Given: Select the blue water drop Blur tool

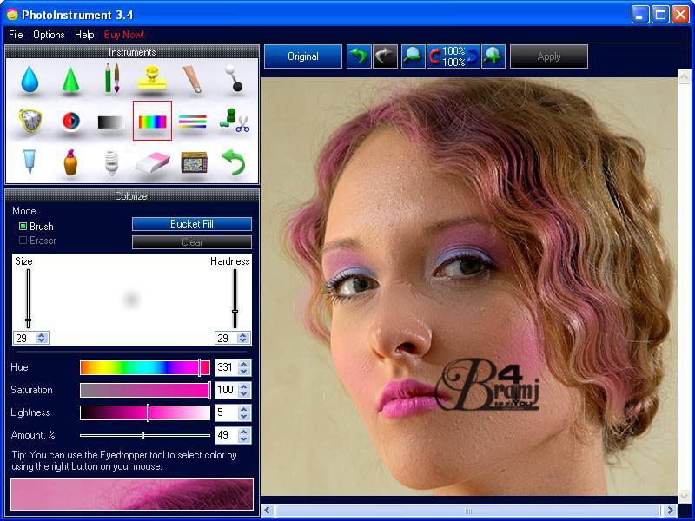Looking at the screenshot, I should 30,80.
